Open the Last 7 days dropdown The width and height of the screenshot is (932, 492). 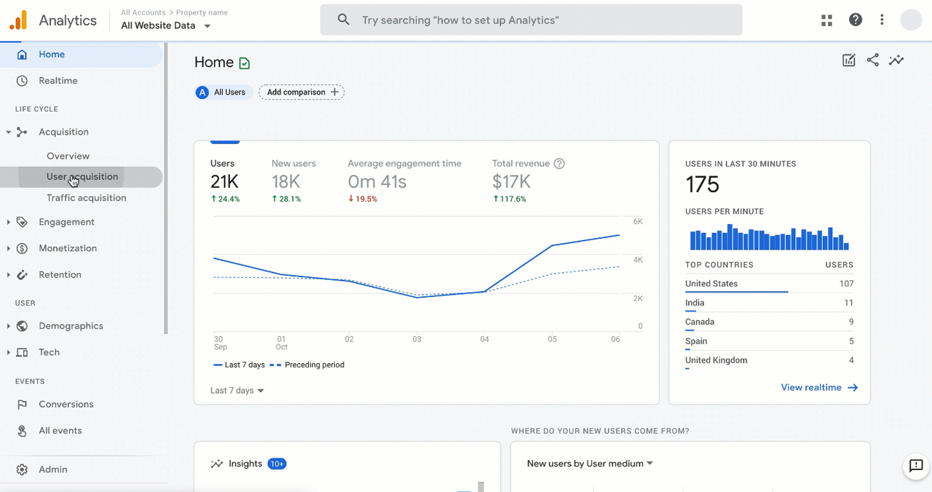click(237, 391)
